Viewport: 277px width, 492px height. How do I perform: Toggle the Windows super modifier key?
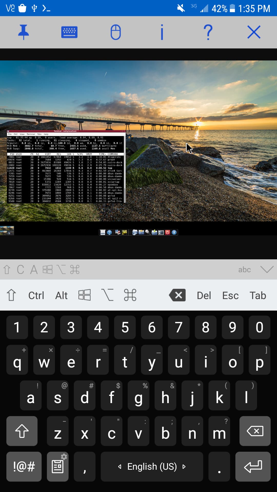tap(84, 295)
